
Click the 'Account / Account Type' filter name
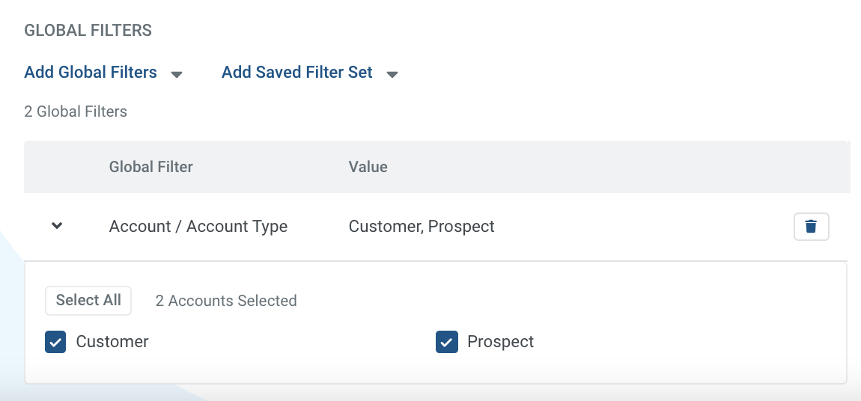tap(198, 226)
